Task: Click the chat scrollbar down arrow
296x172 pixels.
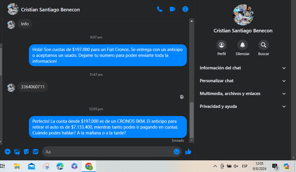Action: (191, 140)
